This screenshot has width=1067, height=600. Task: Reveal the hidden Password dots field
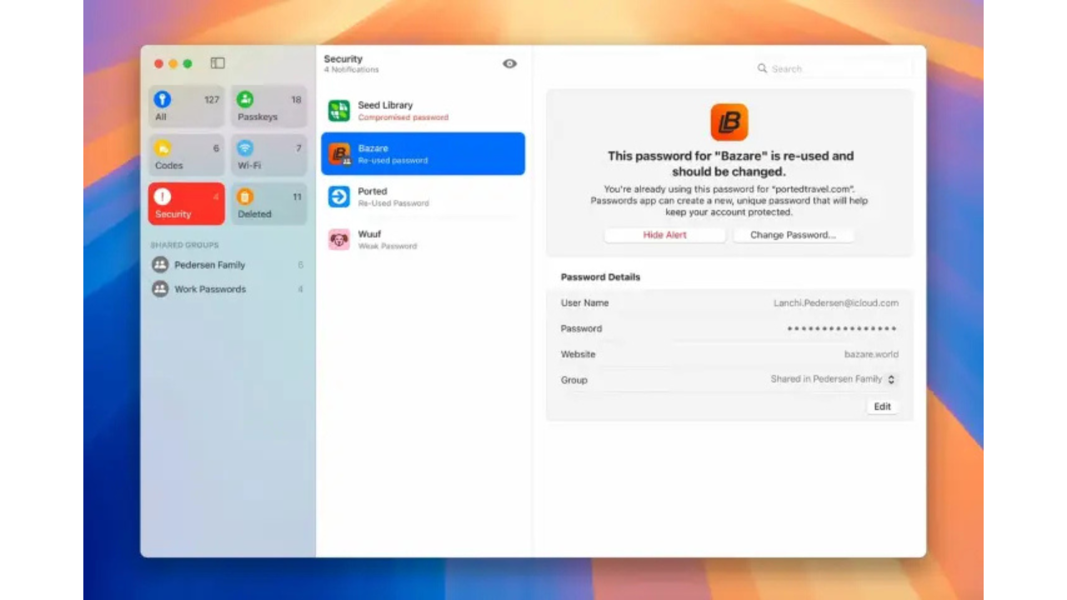pyautogui.click(x=841, y=329)
